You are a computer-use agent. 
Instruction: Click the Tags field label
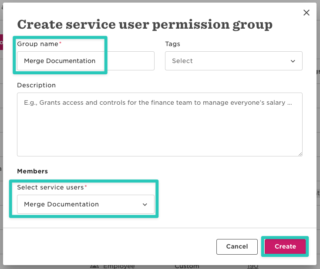172,44
